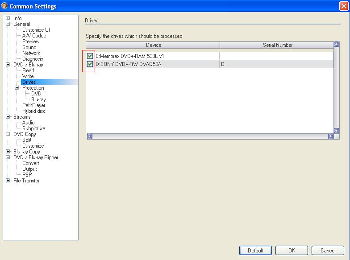The height and width of the screenshot is (260, 350).
Task: Select the General tree item
Action: coord(21,24)
